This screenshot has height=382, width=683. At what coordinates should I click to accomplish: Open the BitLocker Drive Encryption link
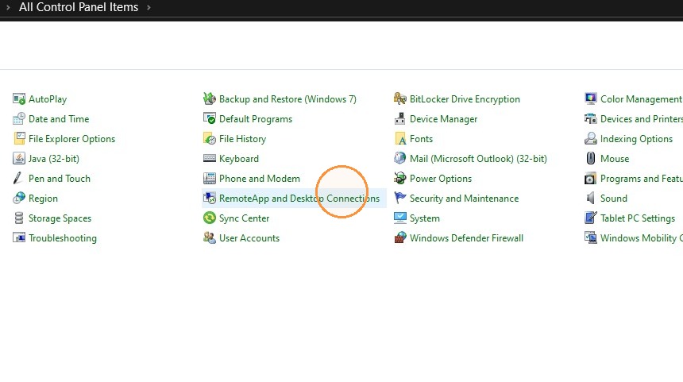point(465,99)
